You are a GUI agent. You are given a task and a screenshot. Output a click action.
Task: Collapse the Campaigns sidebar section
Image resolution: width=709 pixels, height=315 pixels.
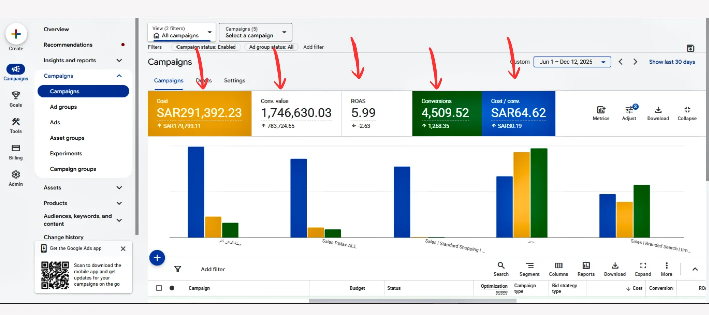pos(119,76)
